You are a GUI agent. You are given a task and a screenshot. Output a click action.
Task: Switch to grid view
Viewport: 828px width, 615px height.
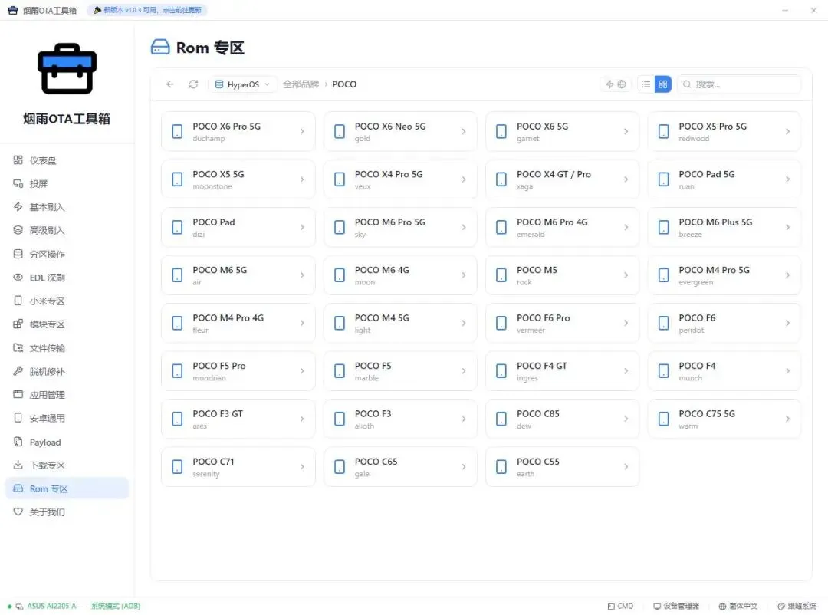click(662, 84)
